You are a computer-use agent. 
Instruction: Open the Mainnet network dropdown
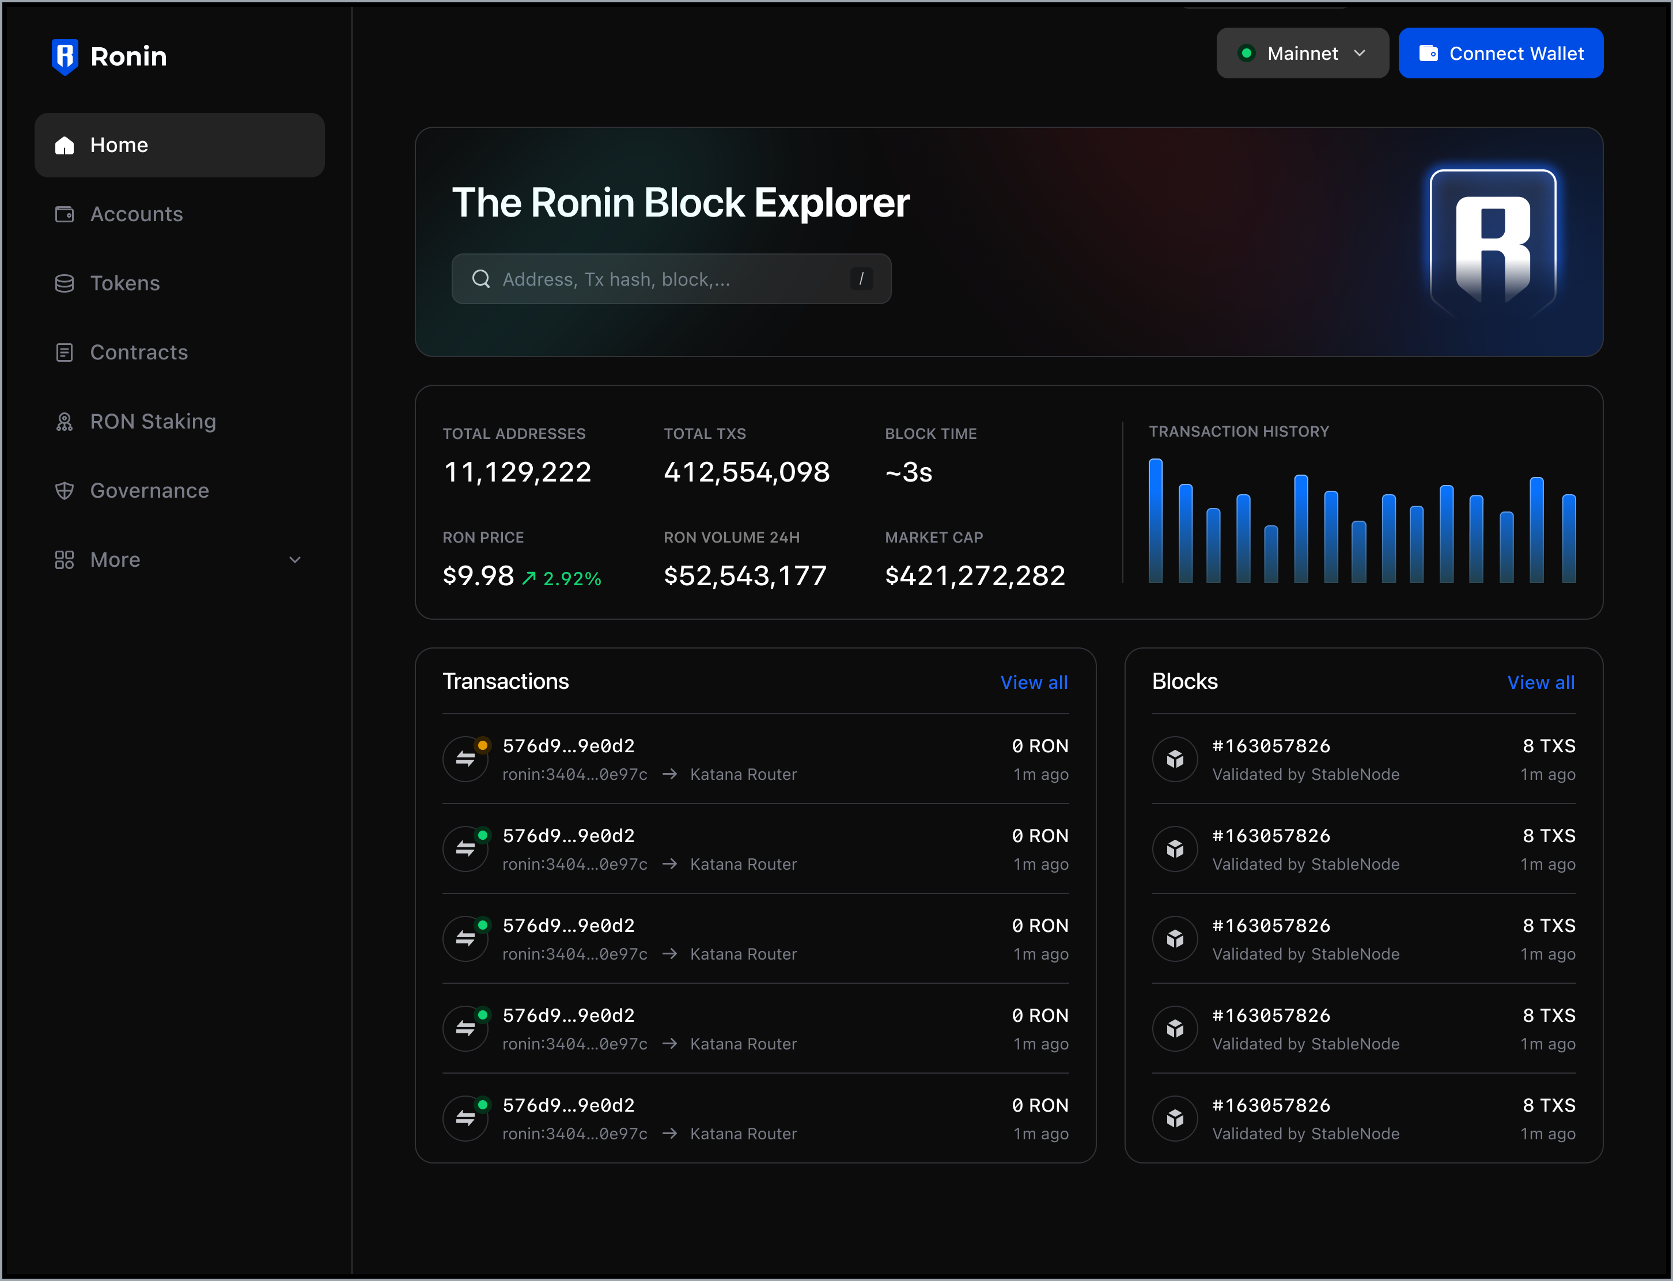(x=1301, y=54)
